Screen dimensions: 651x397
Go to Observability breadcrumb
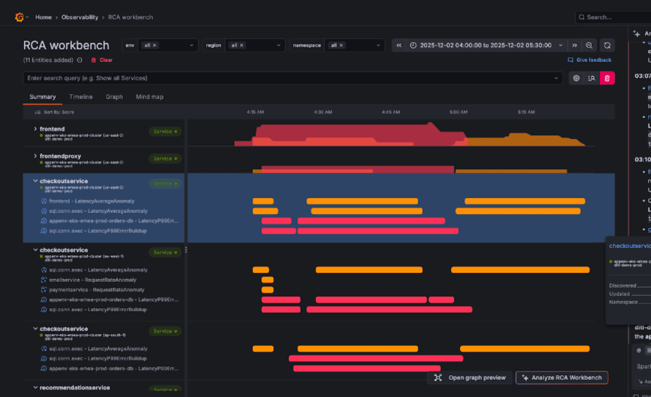tap(80, 17)
